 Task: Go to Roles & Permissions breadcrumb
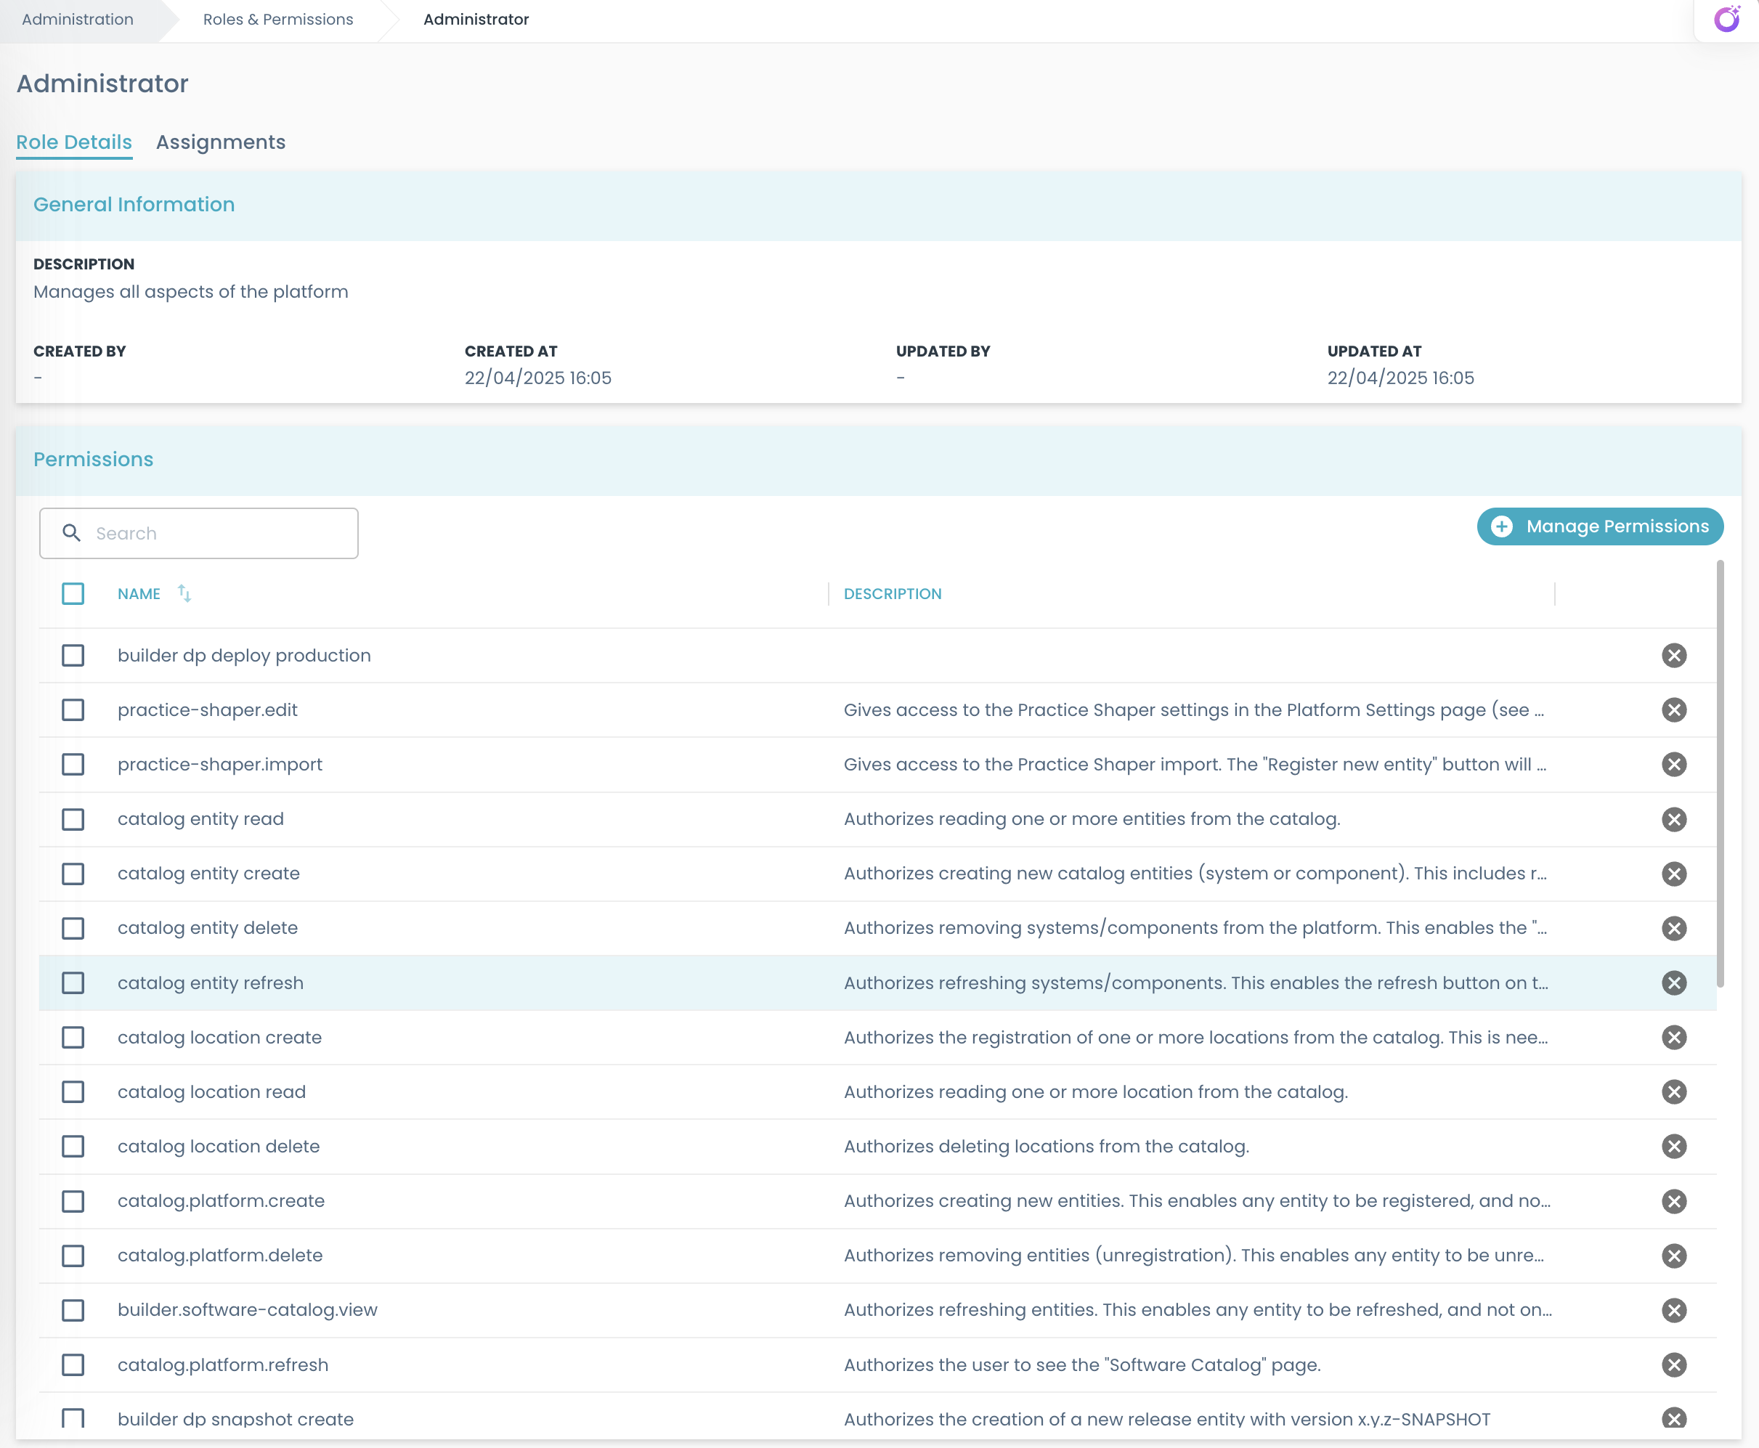pyautogui.click(x=277, y=19)
